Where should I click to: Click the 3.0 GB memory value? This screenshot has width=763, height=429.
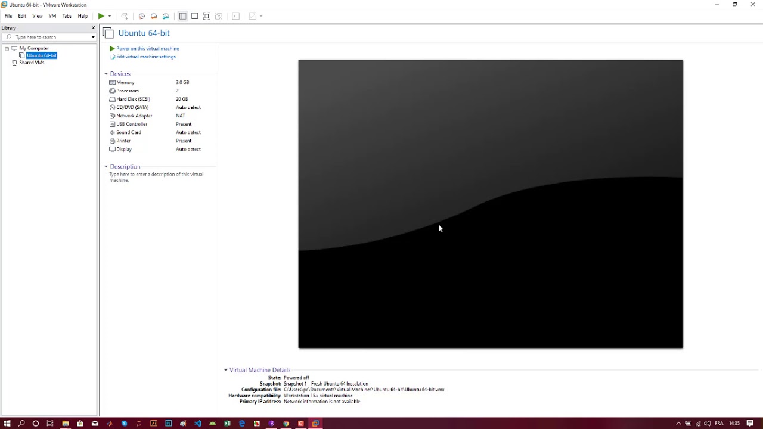point(182,82)
